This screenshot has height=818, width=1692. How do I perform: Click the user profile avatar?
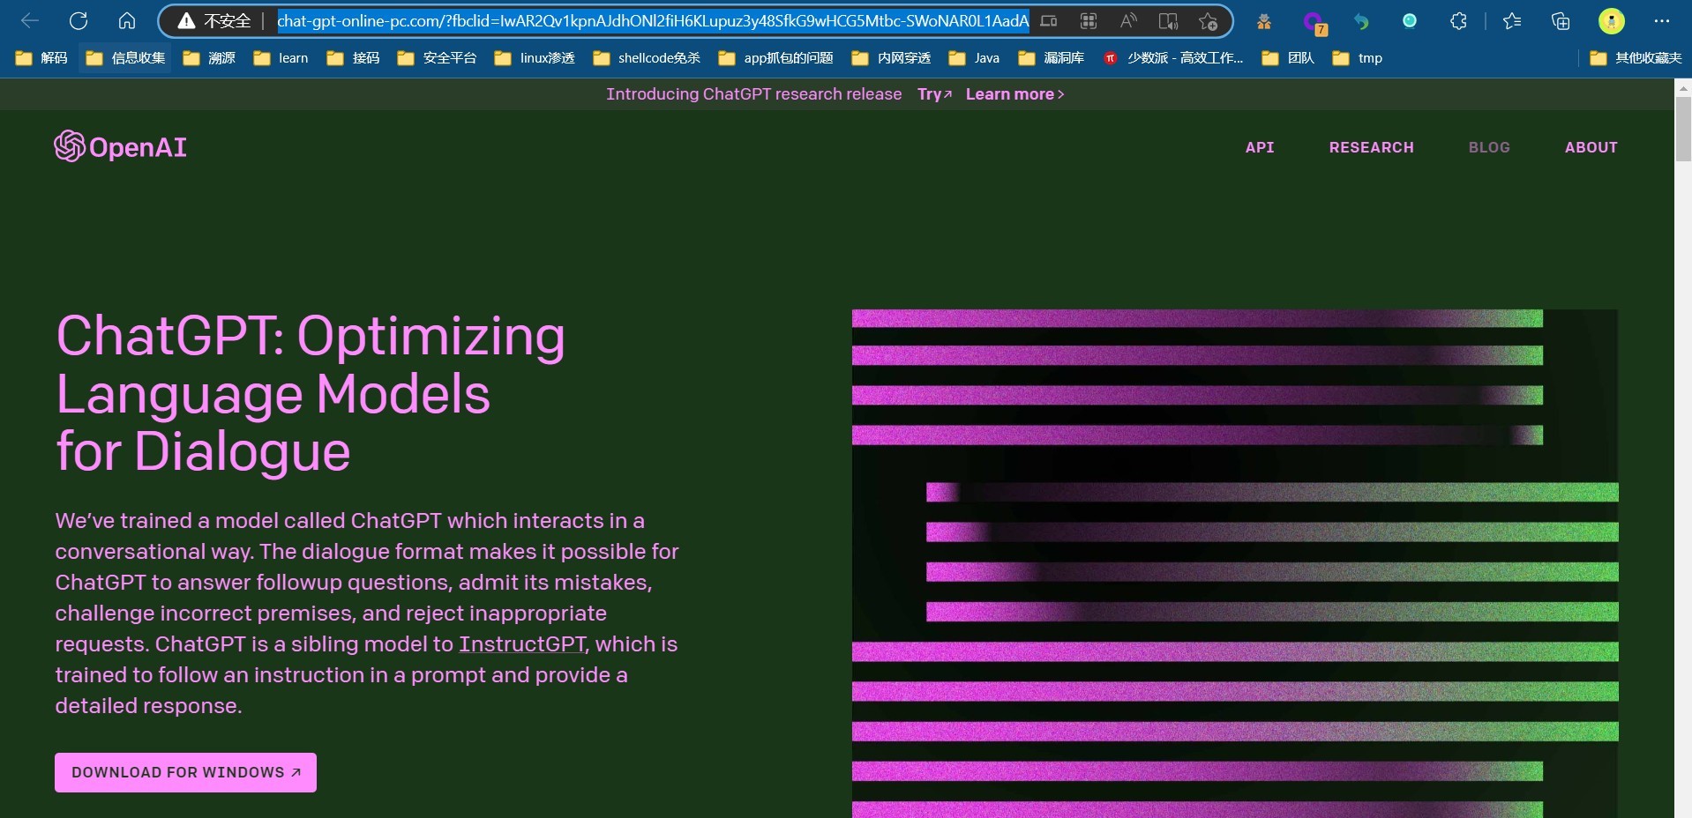(x=1611, y=21)
